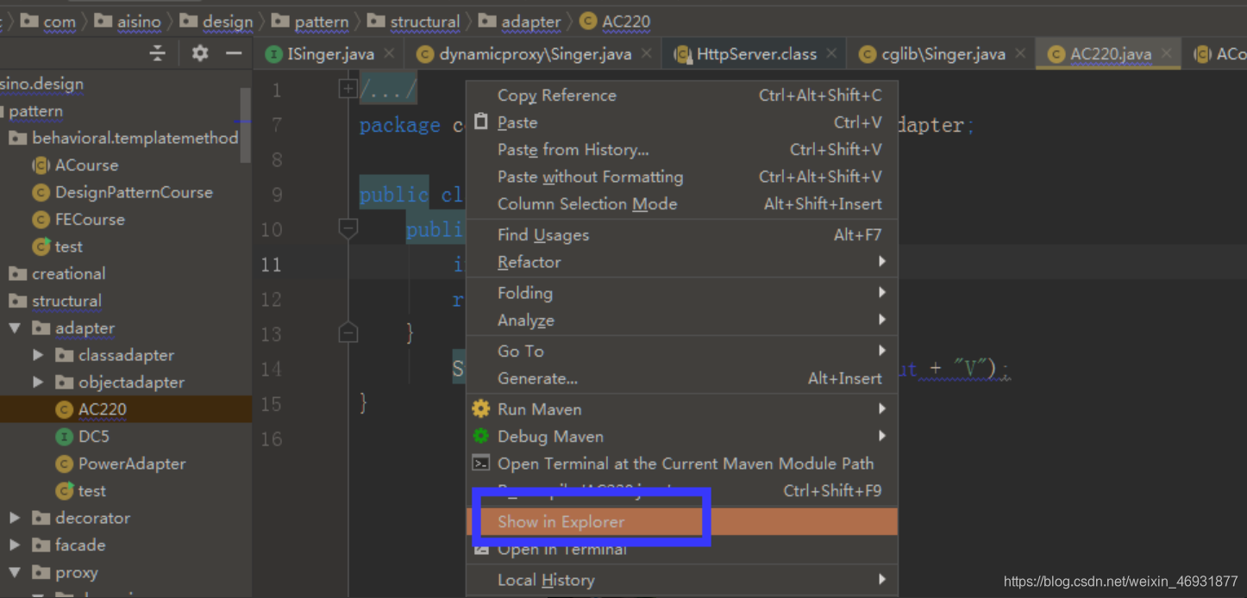The width and height of the screenshot is (1247, 598).
Task: Hide the project panel using the minus icon
Action: tap(234, 53)
